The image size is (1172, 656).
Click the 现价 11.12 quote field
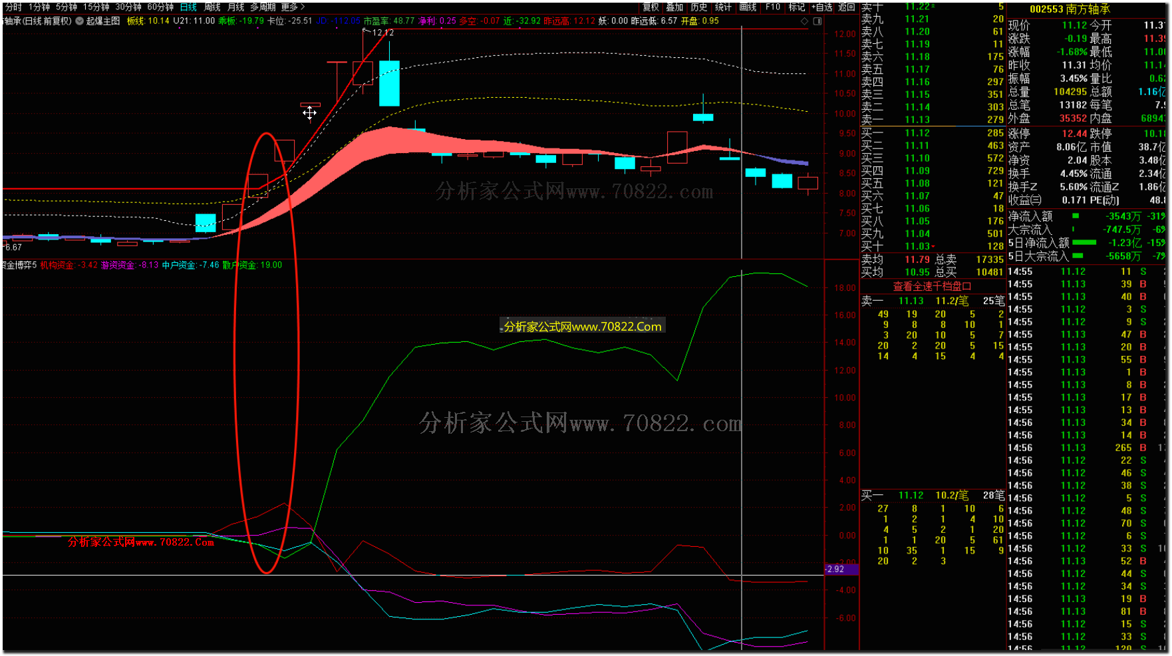pyautogui.click(x=1048, y=25)
